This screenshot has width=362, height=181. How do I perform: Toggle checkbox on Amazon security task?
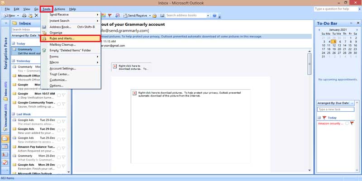coord(347,124)
